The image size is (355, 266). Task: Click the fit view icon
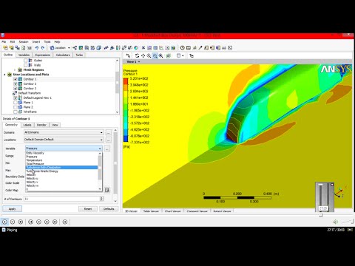pyautogui.click(x=161, y=56)
